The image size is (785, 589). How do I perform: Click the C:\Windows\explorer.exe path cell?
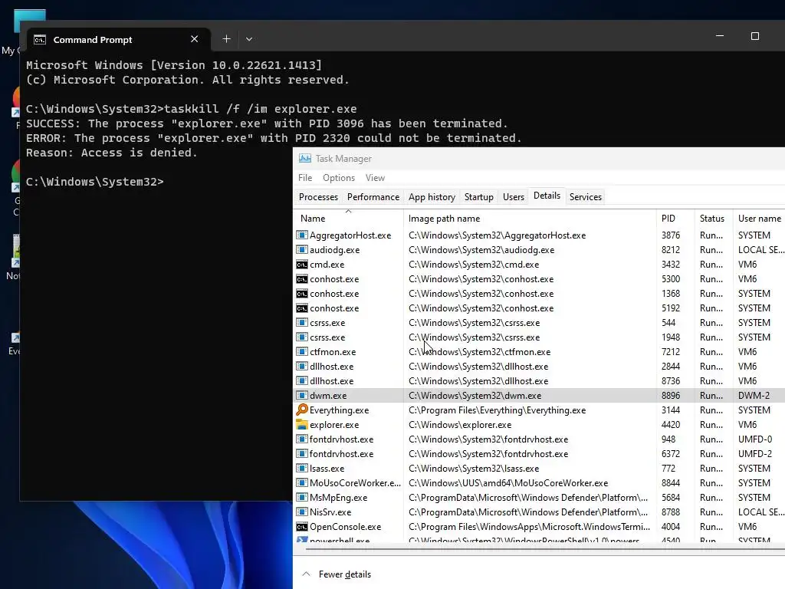pyautogui.click(x=460, y=425)
